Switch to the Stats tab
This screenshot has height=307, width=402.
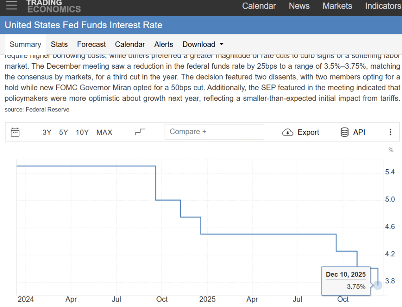point(59,44)
